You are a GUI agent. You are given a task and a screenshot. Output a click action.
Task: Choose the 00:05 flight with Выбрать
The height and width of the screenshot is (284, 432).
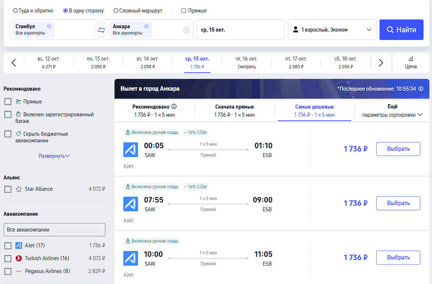pos(398,149)
